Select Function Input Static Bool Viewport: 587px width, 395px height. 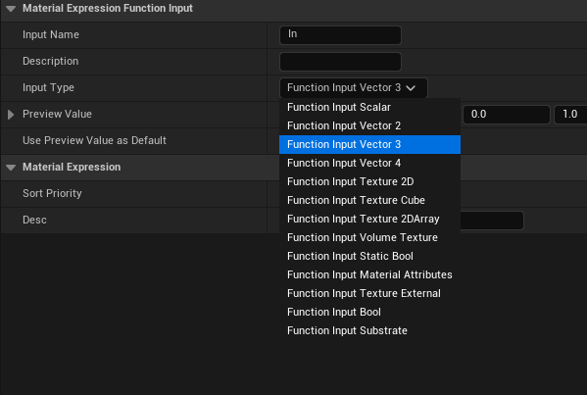pos(369,256)
